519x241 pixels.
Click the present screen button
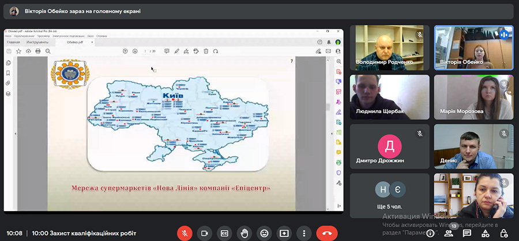click(284, 233)
